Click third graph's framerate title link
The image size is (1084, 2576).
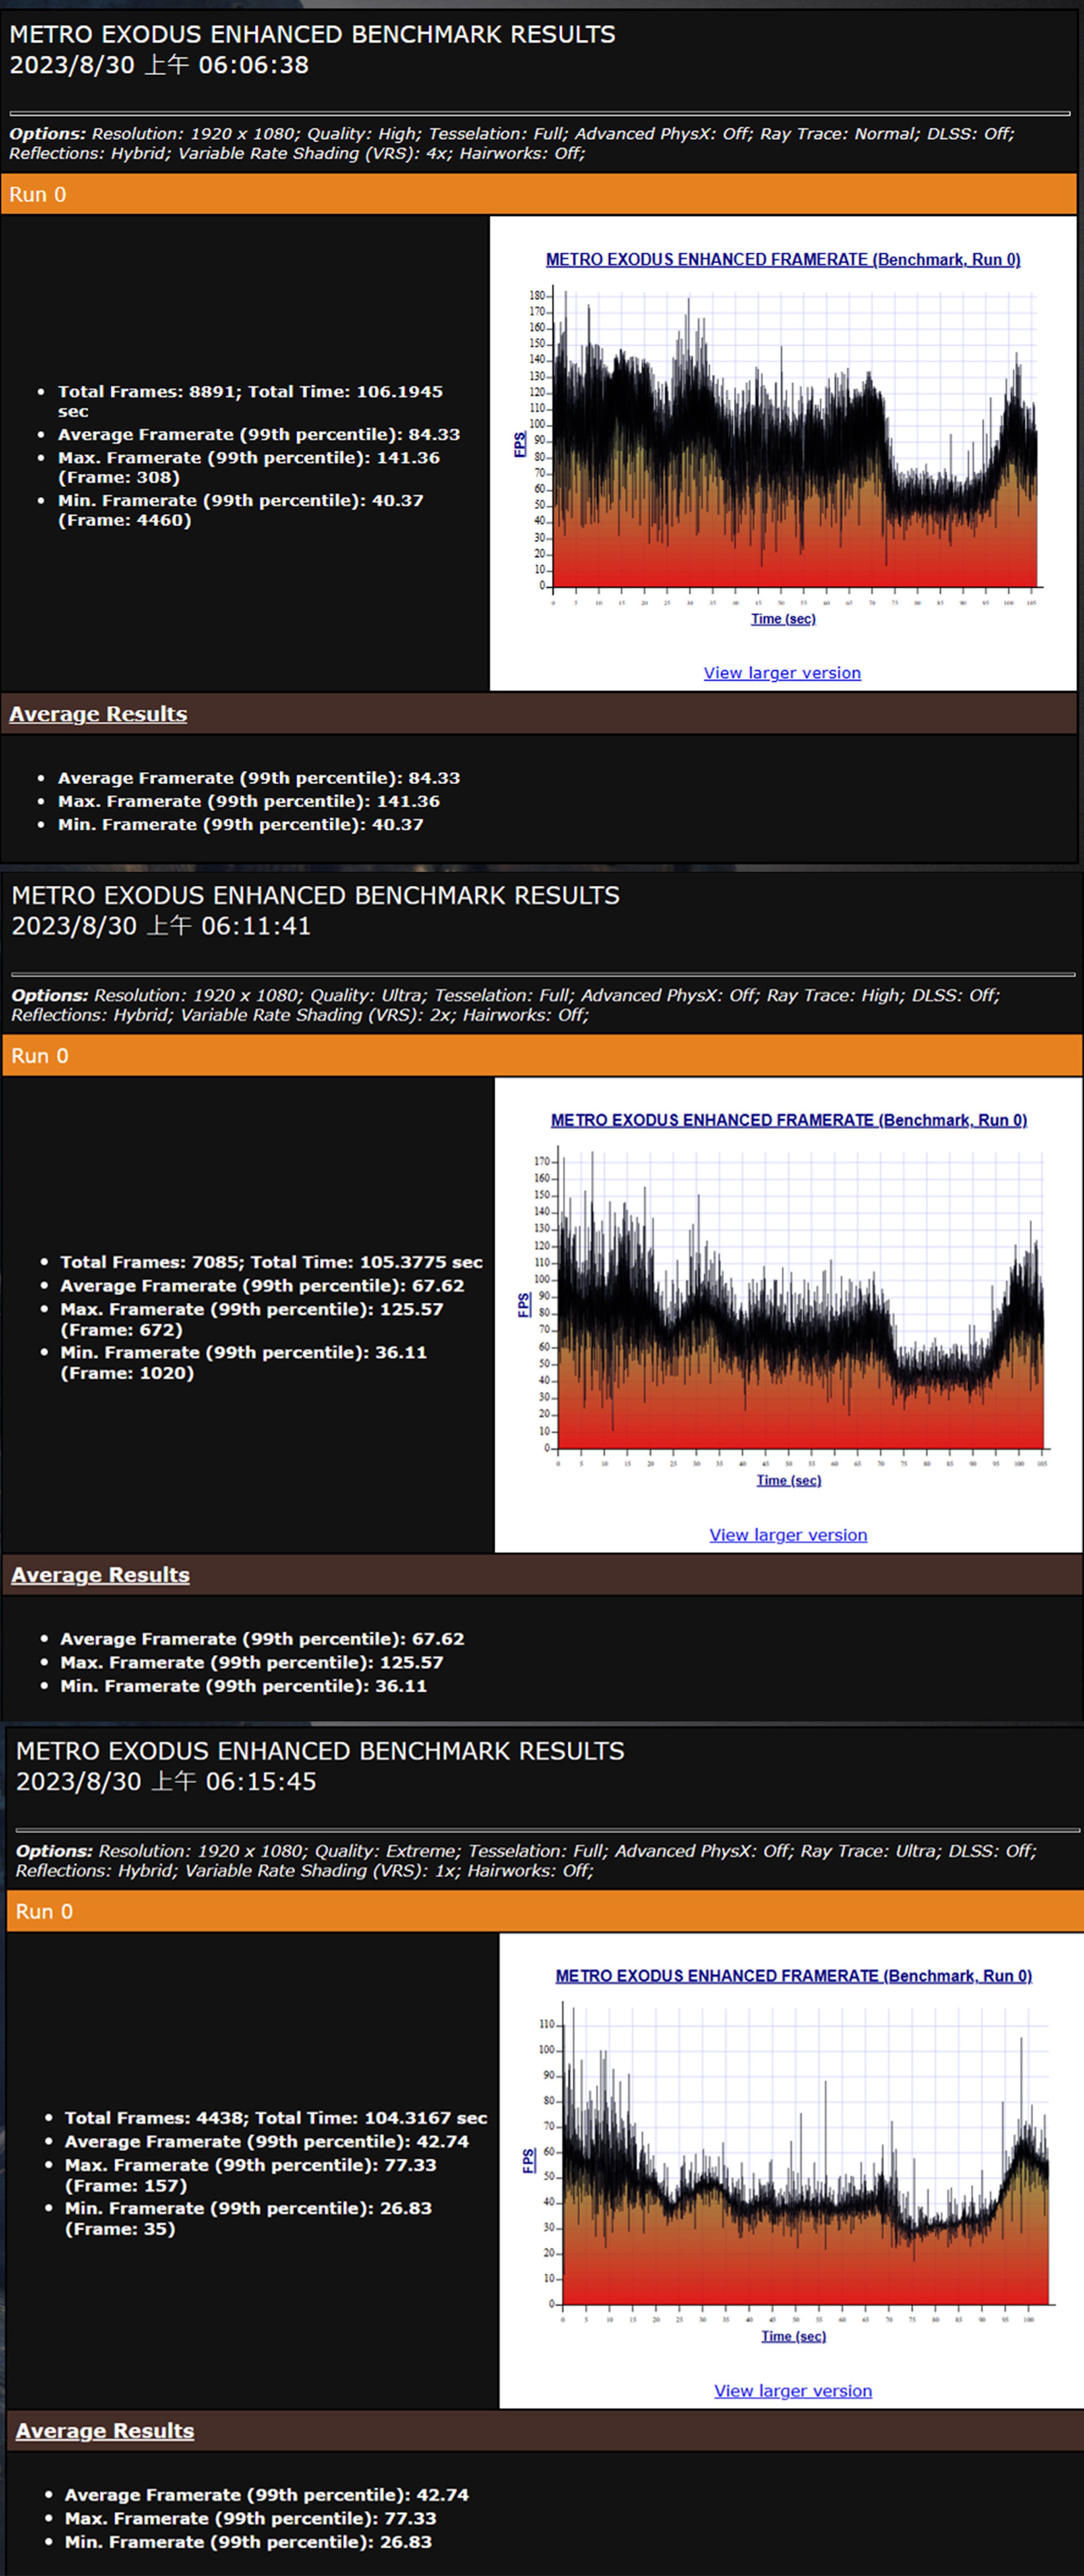[x=794, y=1976]
